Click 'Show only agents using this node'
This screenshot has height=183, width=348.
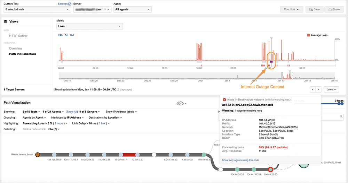(240, 160)
